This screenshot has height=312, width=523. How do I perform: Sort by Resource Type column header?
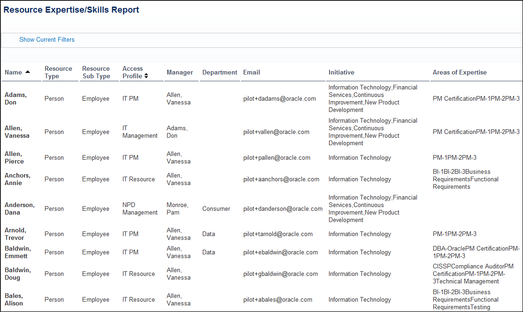click(58, 72)
